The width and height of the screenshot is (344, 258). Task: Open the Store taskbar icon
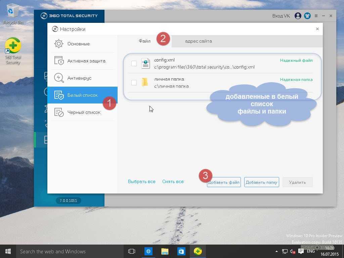point(181,251)
